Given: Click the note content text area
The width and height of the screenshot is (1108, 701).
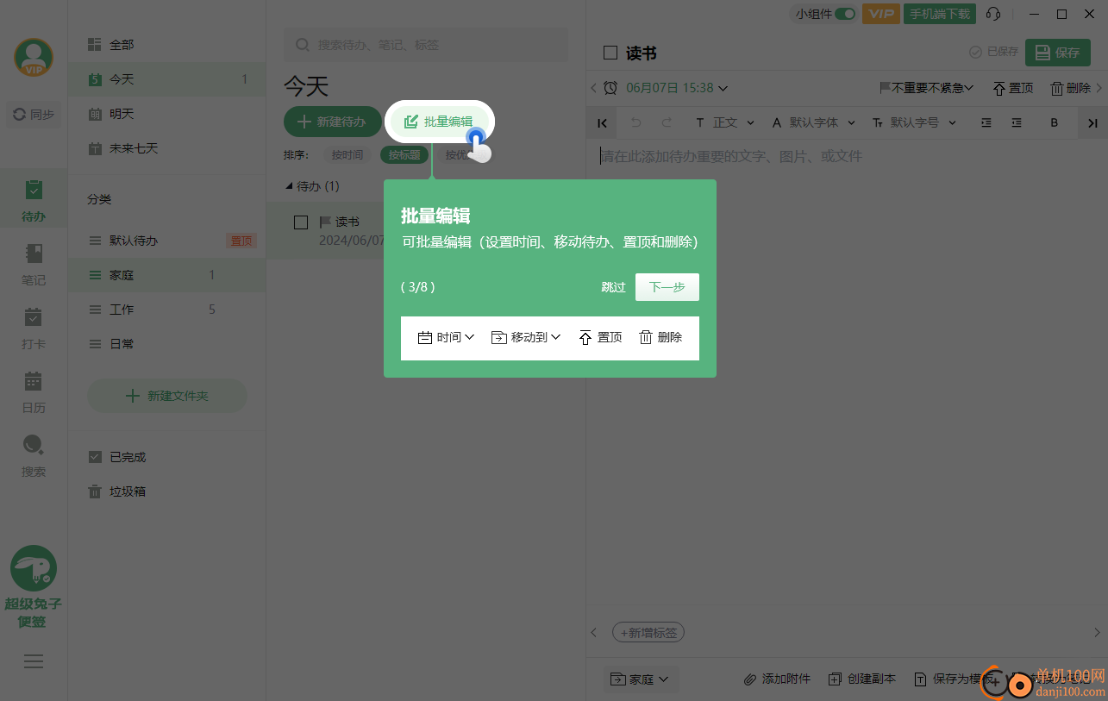Looking at the screenshot, I should [847, 371].
